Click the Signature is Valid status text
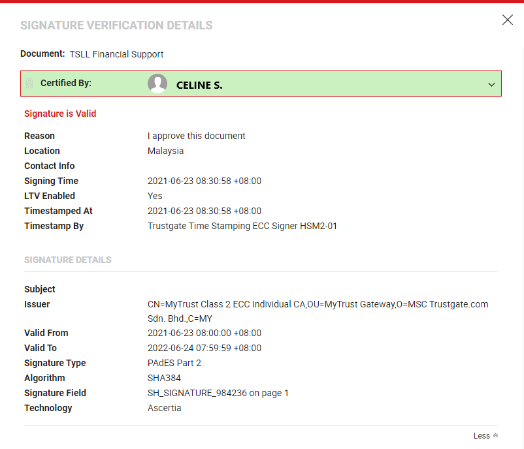This screenshot has height=449, width=524. (60, 114)
